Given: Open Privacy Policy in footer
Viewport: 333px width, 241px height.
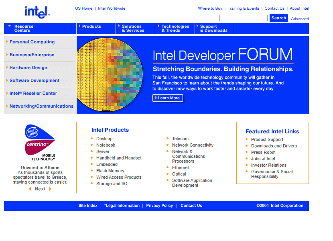Looking at the screenshot, I should click(x=160, y=206).
